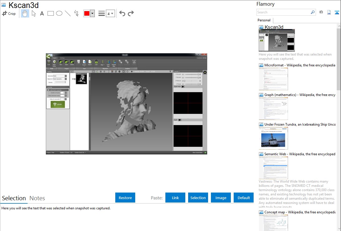Open the Semantic Web snapshot thumbnail
Viewport: 341px width, 231px height.
273,168
